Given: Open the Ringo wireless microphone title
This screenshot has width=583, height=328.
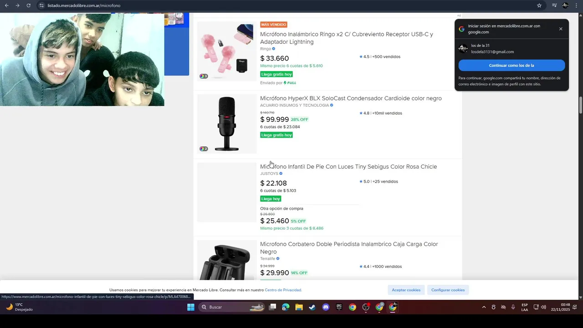Looking at the screenshot, I should (x=347, y=38).
